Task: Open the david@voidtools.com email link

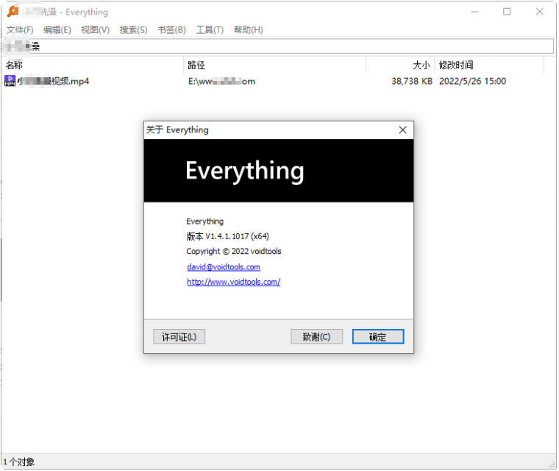Action: (224, 267)
